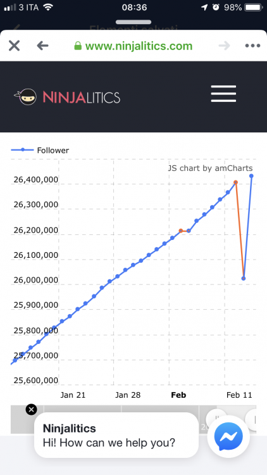The width and height of the screenshot is (267, 475).
Task: Go forward using the right arrow
Action: 225,46
